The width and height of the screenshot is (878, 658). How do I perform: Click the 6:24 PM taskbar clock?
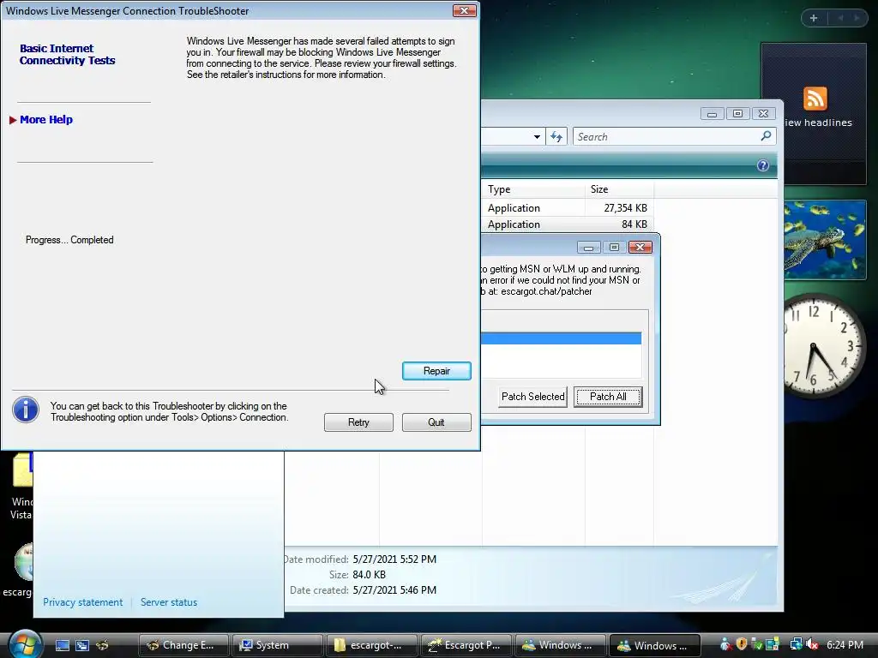point(845,644)
